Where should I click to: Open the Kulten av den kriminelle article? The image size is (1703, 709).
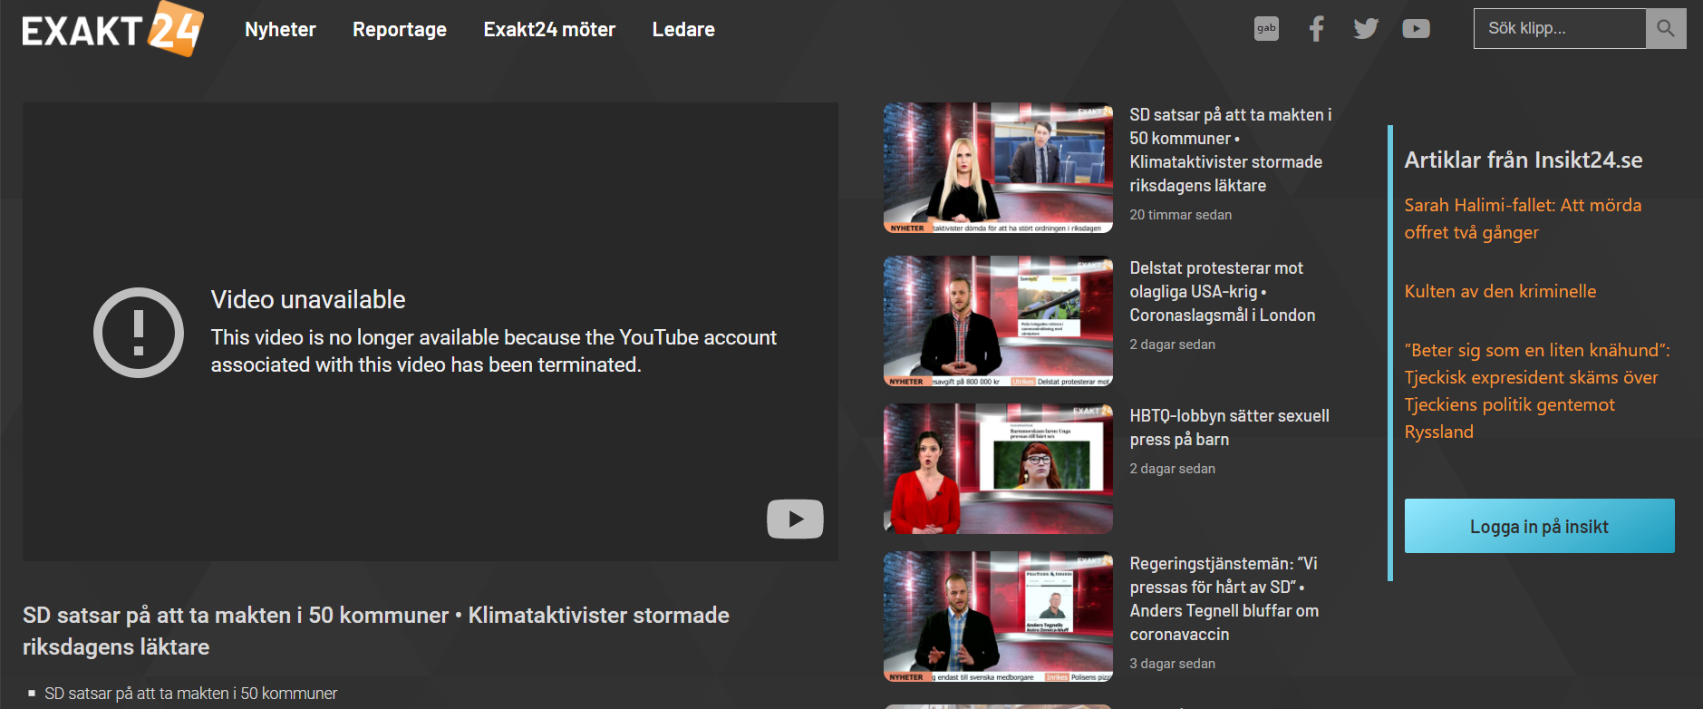(x=1500, y=291)
